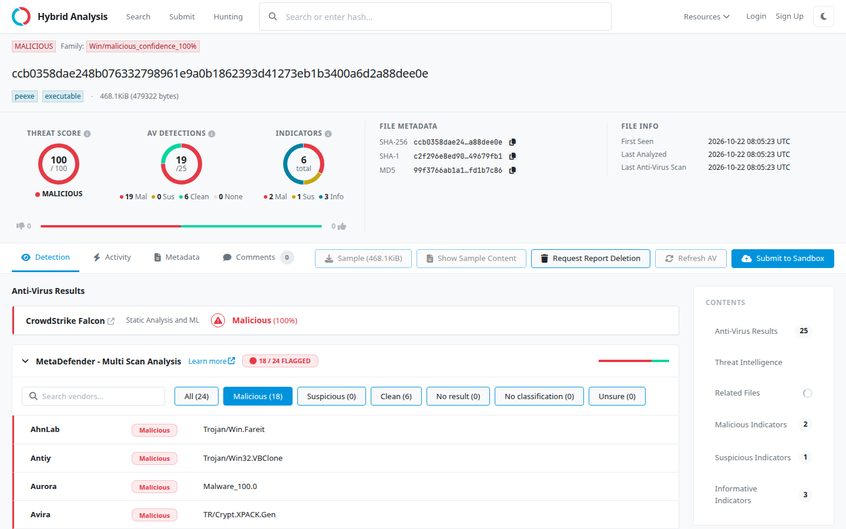846x529 pixels.
Task: Filter vendors by Suspicious (0)
Action: (331, 396)
